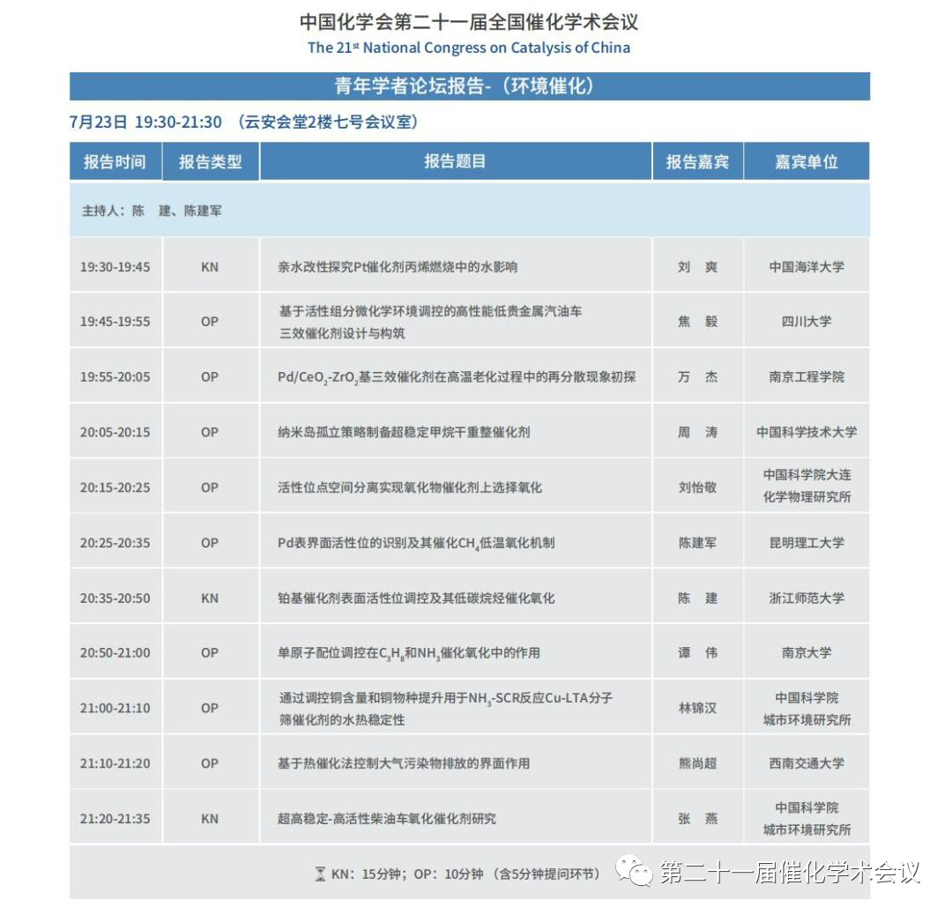Click speaker name 刘怡敬
Screen dimensions: 952x915
tap(697, 487)
